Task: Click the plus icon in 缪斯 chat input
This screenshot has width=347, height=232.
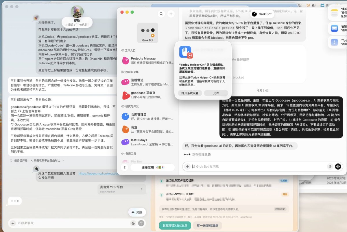Action: click(x=13, y=223)
